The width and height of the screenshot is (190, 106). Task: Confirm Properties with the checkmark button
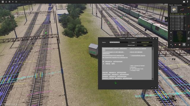coord(152,88)
